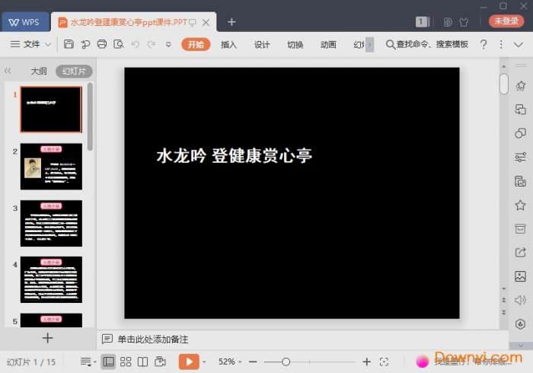The height and width of the screenshot is (373, 533).
Task: Select slide 4 thumbnail
Action: click(x=51, y=279)
